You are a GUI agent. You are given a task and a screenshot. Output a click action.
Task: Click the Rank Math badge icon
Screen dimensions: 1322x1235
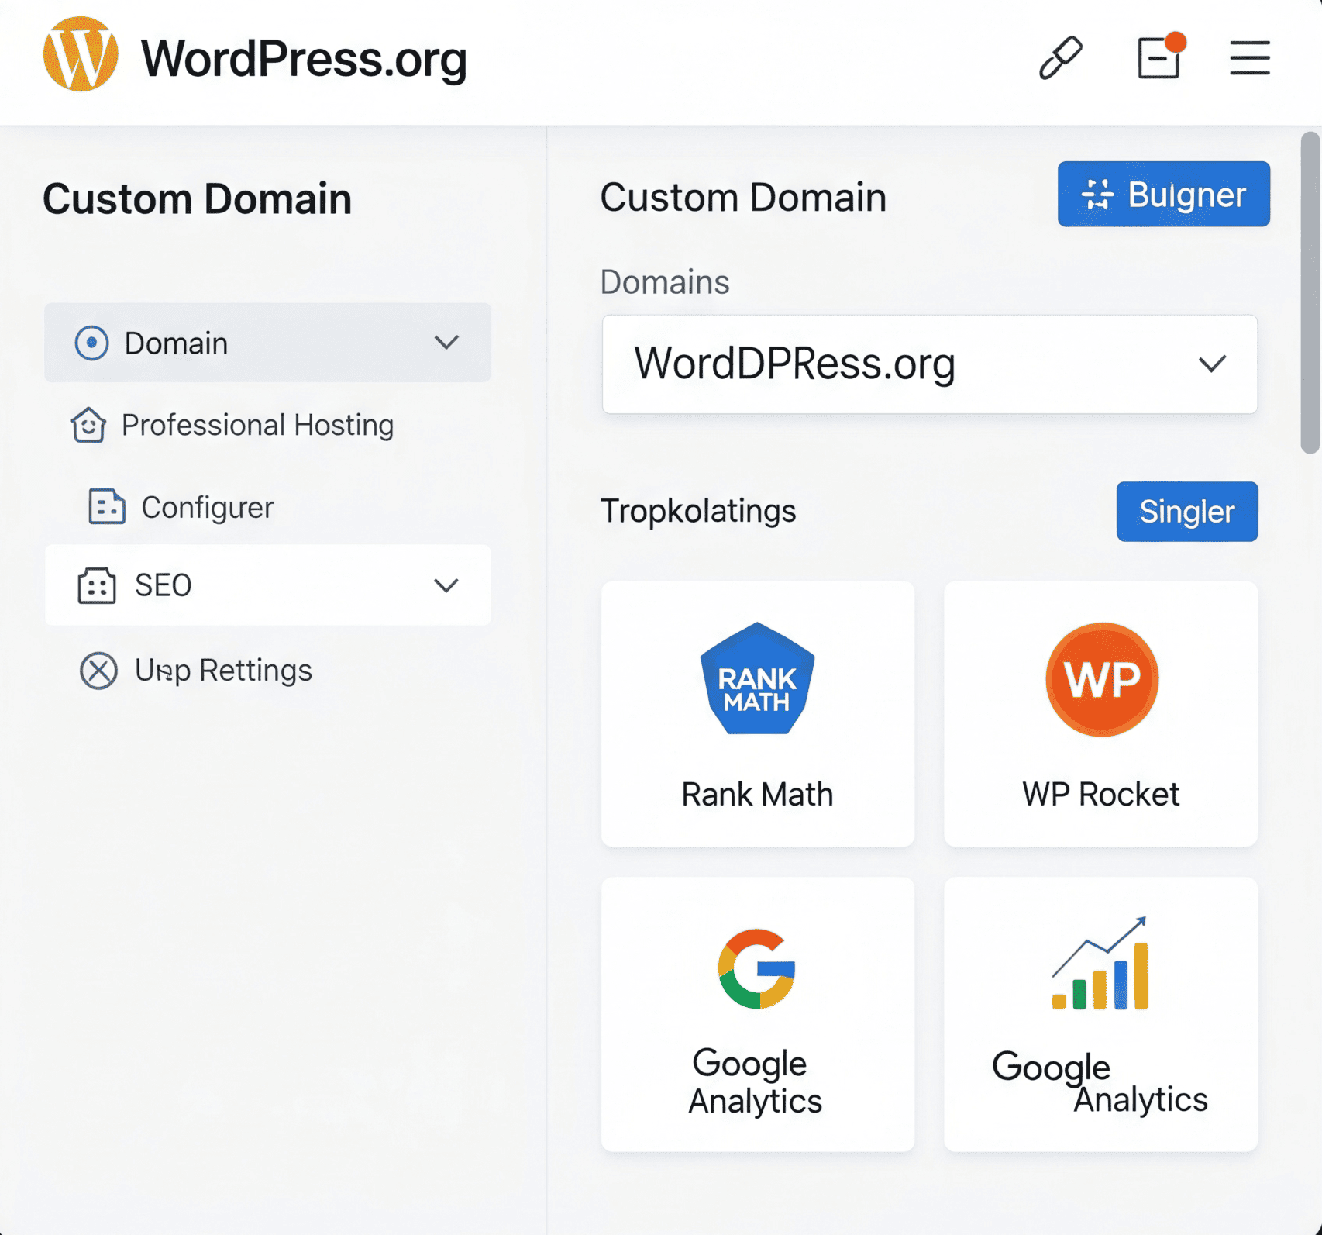(x=757, y=678)
